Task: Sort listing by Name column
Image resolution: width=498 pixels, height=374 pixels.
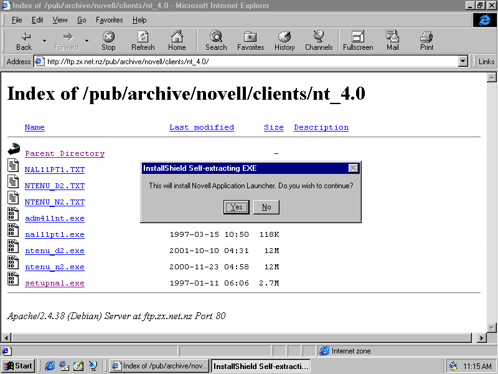Action: coord(35,127)
